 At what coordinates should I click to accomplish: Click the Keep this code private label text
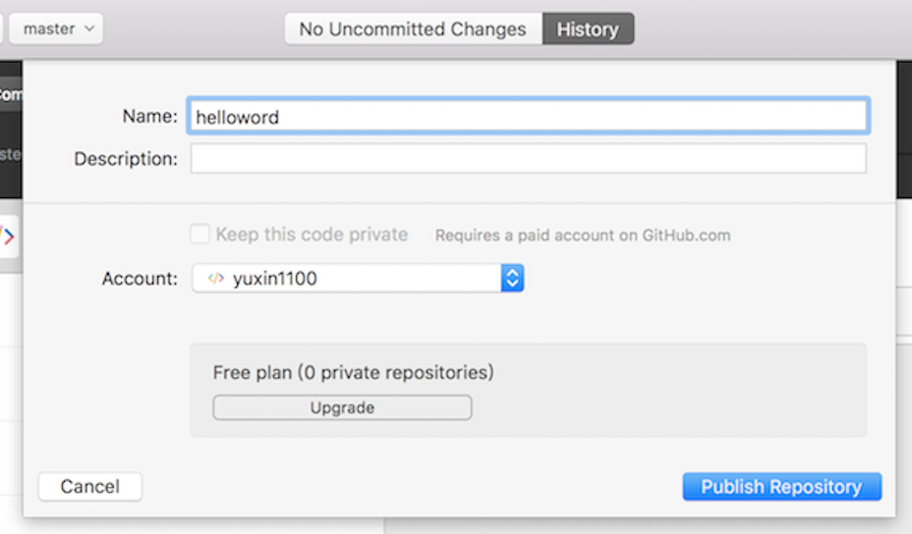tap(312, 235)
